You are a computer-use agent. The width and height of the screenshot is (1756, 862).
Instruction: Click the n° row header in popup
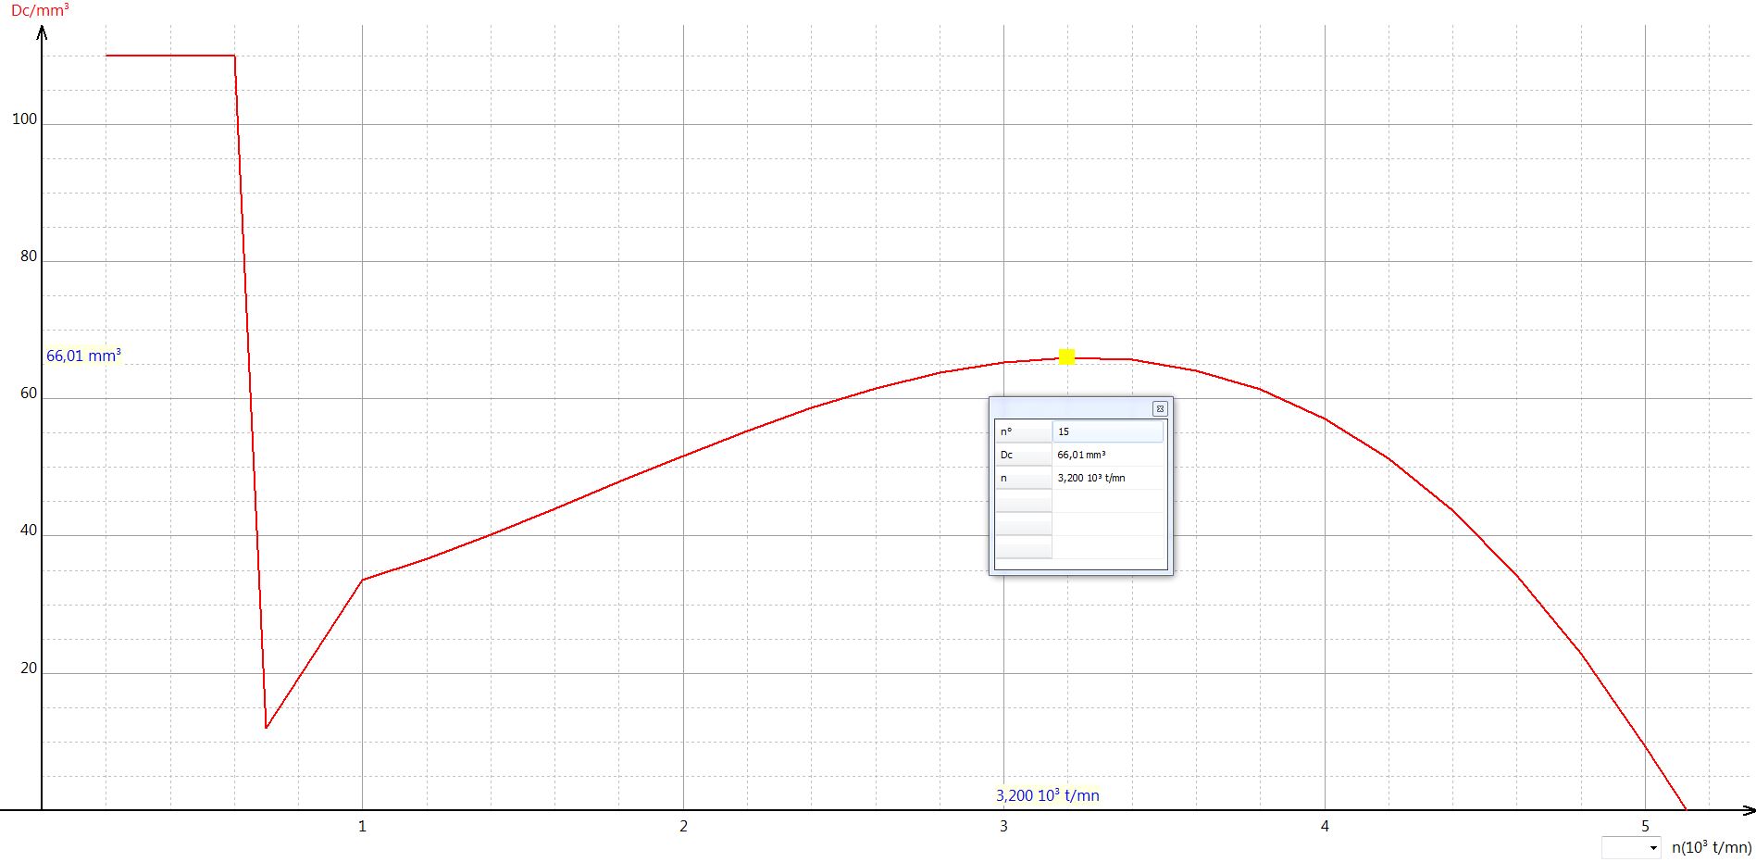[1023, 431]
